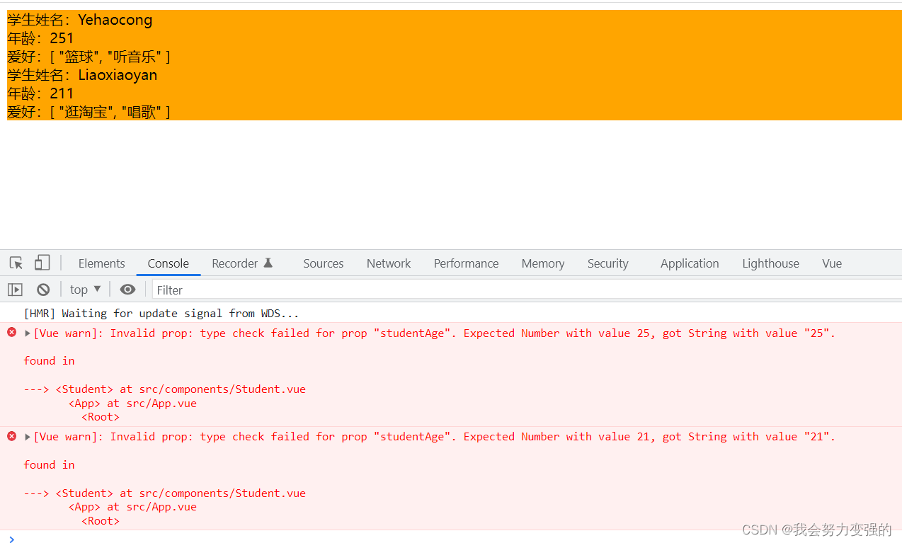The image size is (902, 543).
Task: Open the Vue devtools tab
Action: [x=831, y=263]
